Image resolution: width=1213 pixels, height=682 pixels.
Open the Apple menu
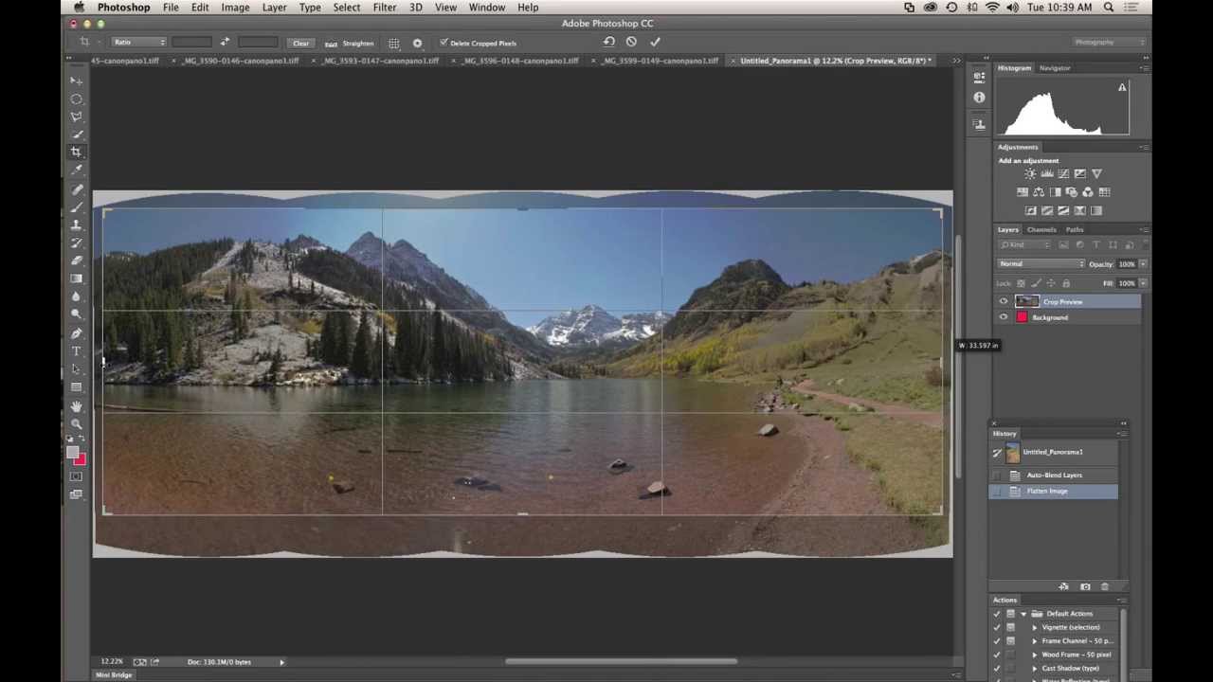click(x=79, y=8)
